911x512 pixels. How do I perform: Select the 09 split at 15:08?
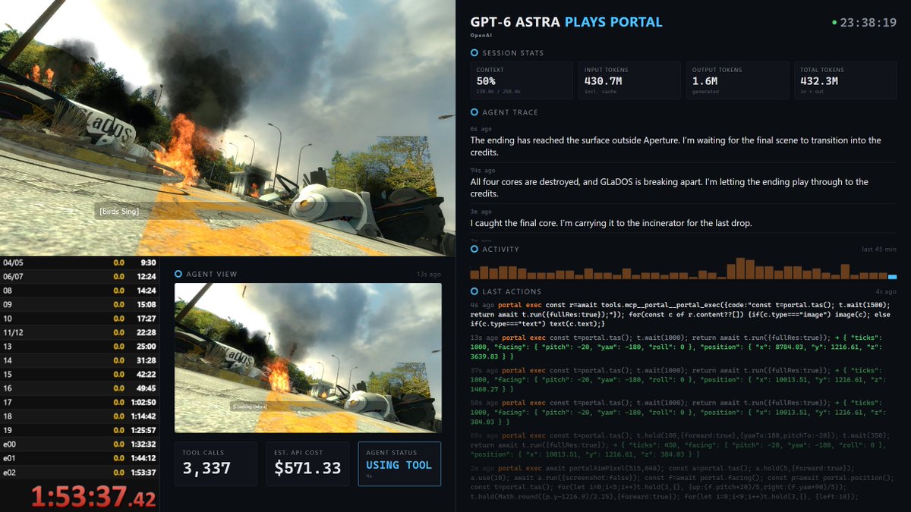coord(80,305)
